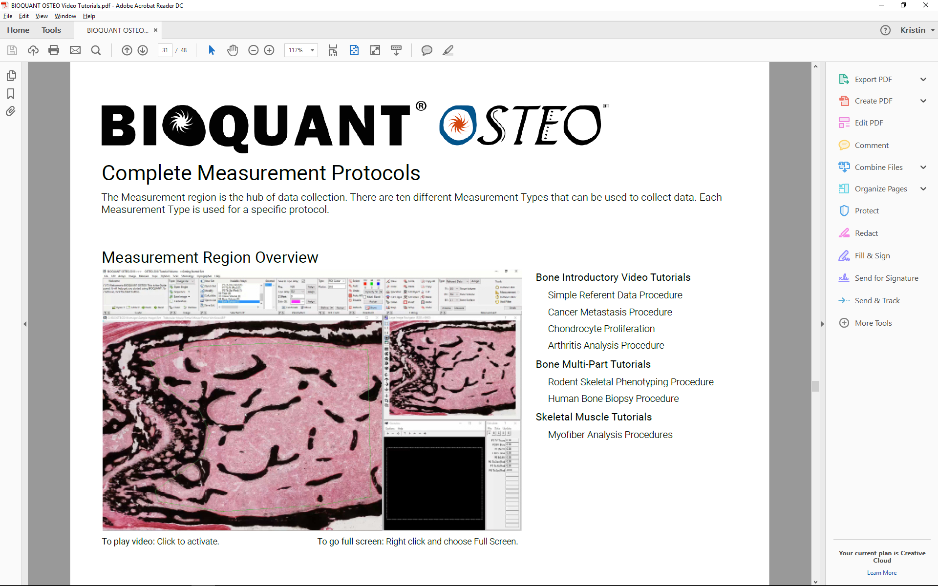Click the Save file icon
Viewport: 938px width, 586px height.
(x=12, y=50)
